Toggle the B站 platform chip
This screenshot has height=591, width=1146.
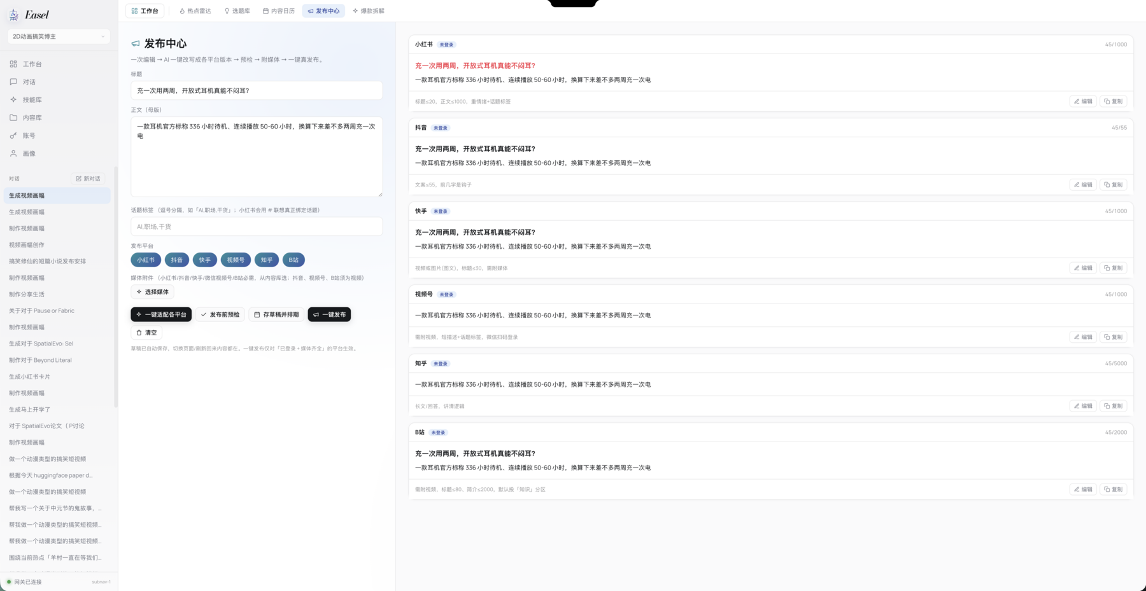294,260
